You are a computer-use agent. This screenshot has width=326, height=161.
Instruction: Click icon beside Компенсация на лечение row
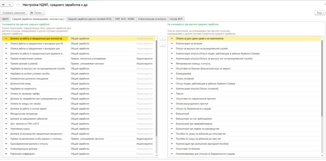point(172,44)
